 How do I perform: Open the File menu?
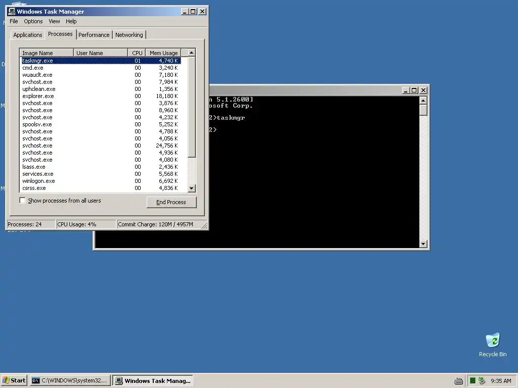click(x=14, y=21)
